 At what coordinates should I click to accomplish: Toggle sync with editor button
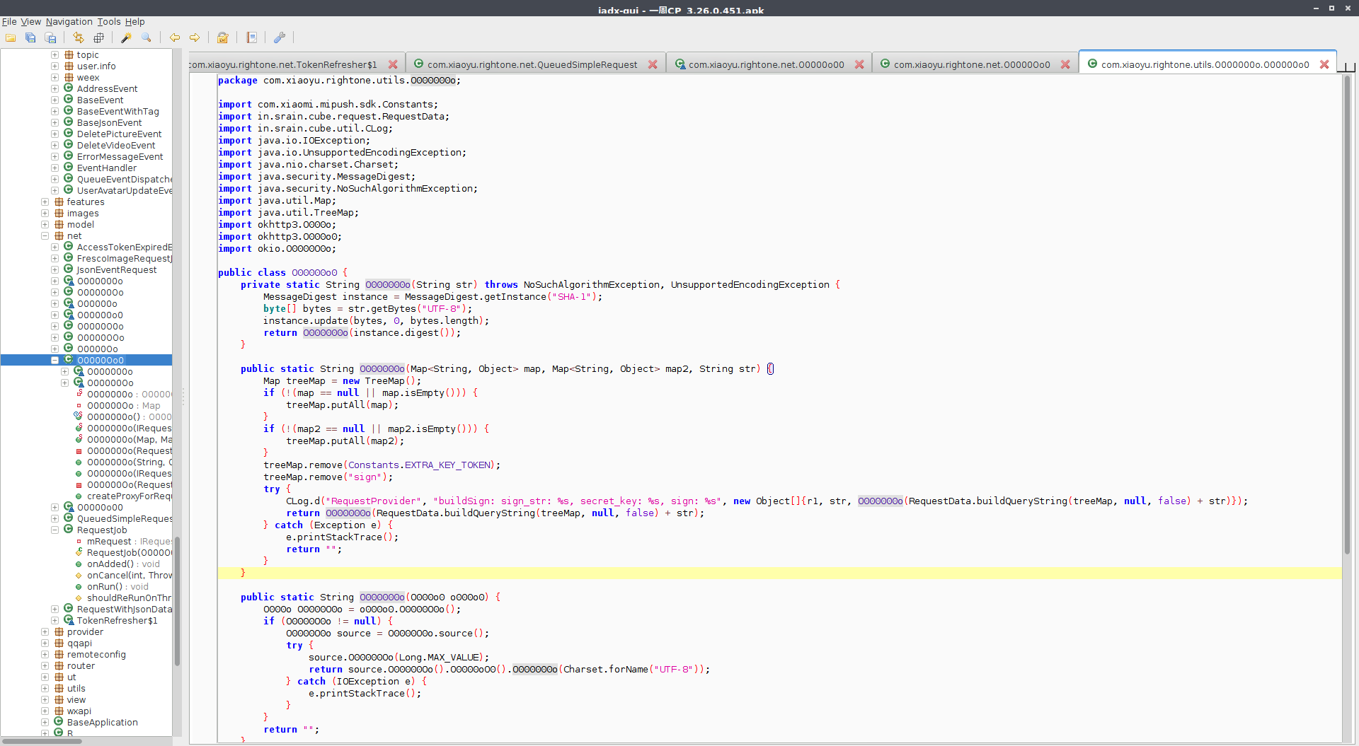[79, 37]
